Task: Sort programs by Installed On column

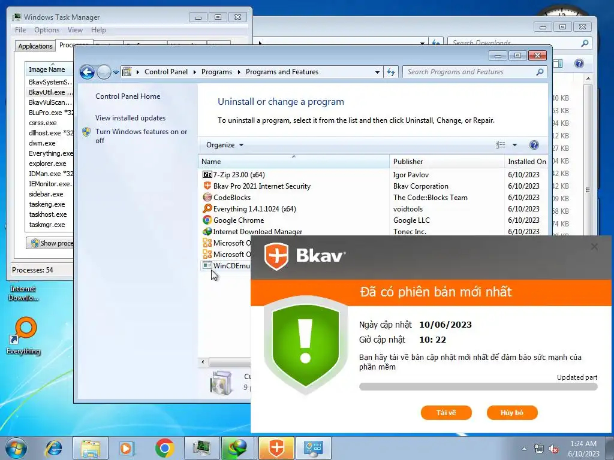Action: coord(526,162)
